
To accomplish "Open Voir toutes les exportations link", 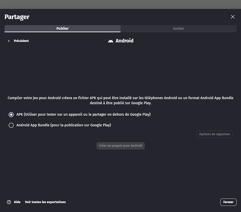I will pyautogui.click(x=45, y=202).
